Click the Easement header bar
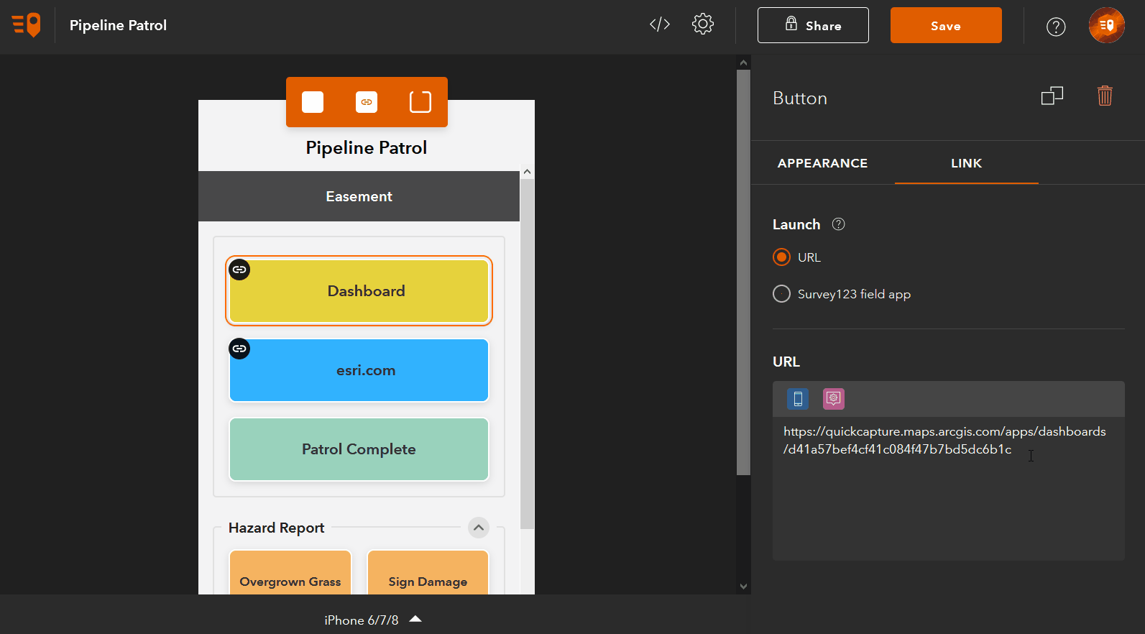Viewport: 1145px width, 634px height. coord(359,196)
